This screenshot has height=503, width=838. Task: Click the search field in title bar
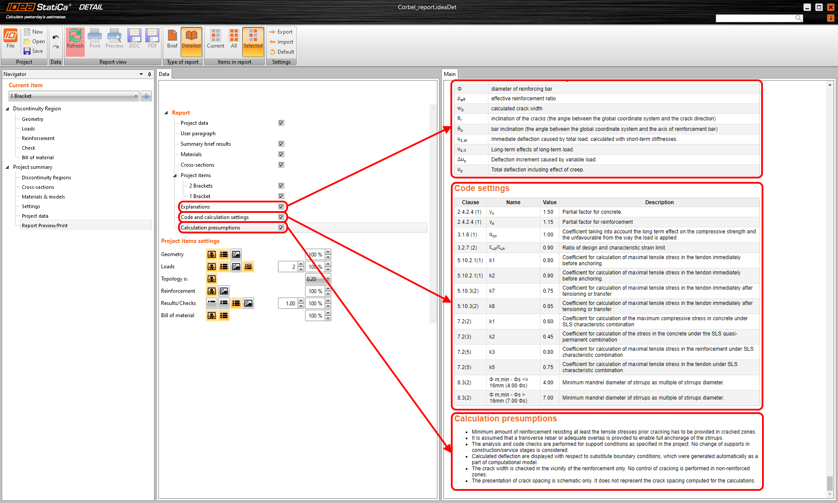(x=755, y=18)
